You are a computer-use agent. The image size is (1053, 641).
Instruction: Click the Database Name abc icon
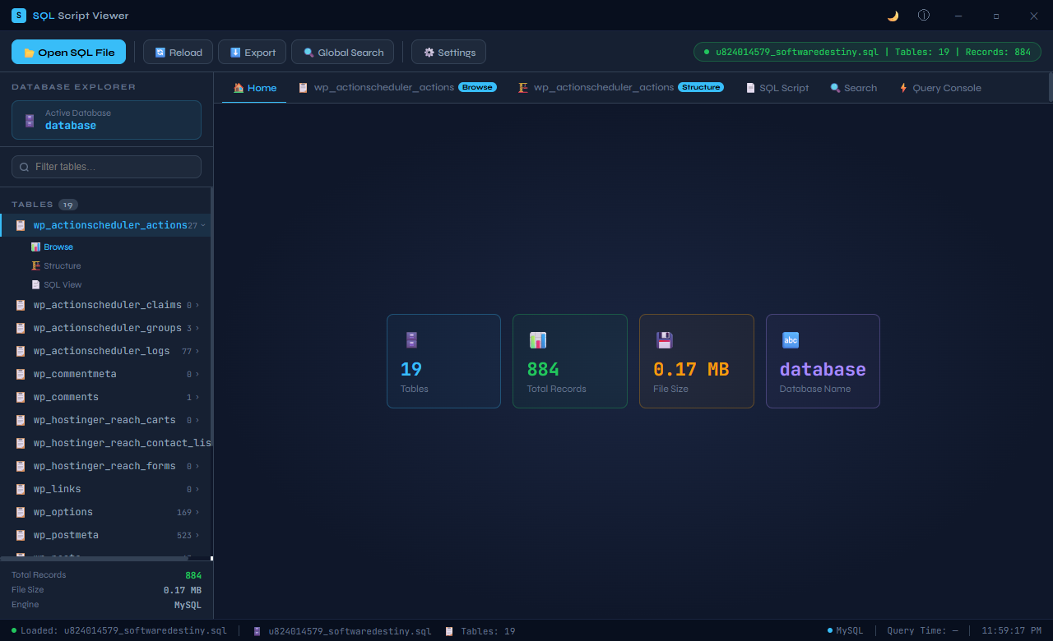791,339
